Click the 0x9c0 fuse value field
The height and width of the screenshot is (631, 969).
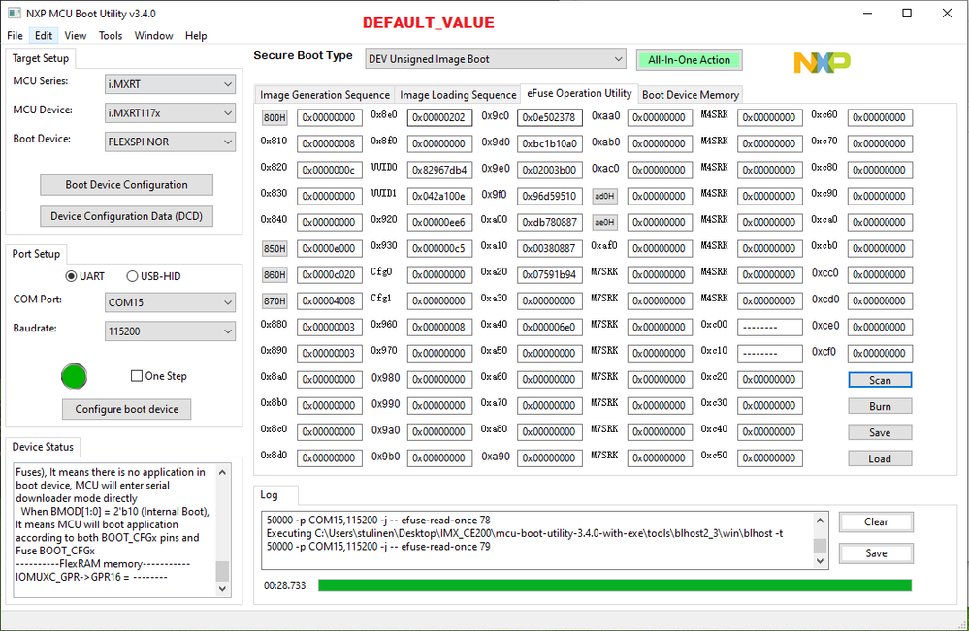point(549,117)
